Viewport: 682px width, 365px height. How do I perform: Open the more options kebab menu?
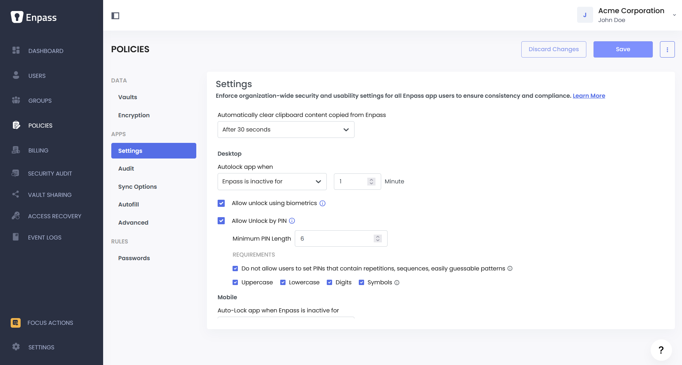[x=667, y=49]
